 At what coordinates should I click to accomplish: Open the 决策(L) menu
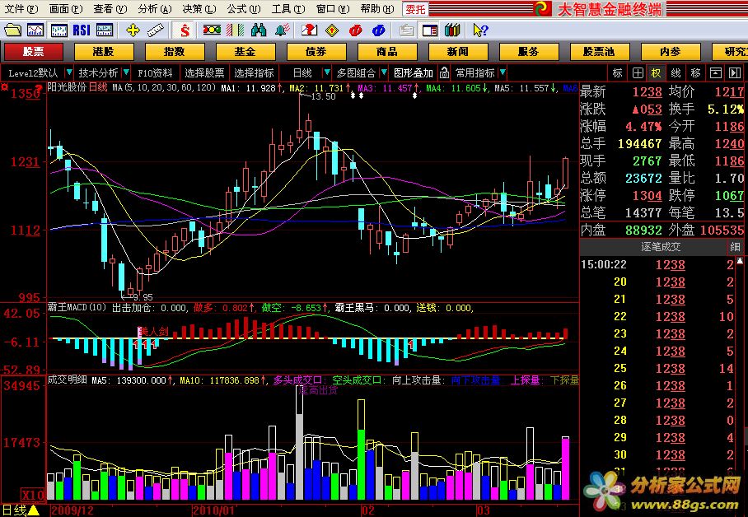[199, 8]
